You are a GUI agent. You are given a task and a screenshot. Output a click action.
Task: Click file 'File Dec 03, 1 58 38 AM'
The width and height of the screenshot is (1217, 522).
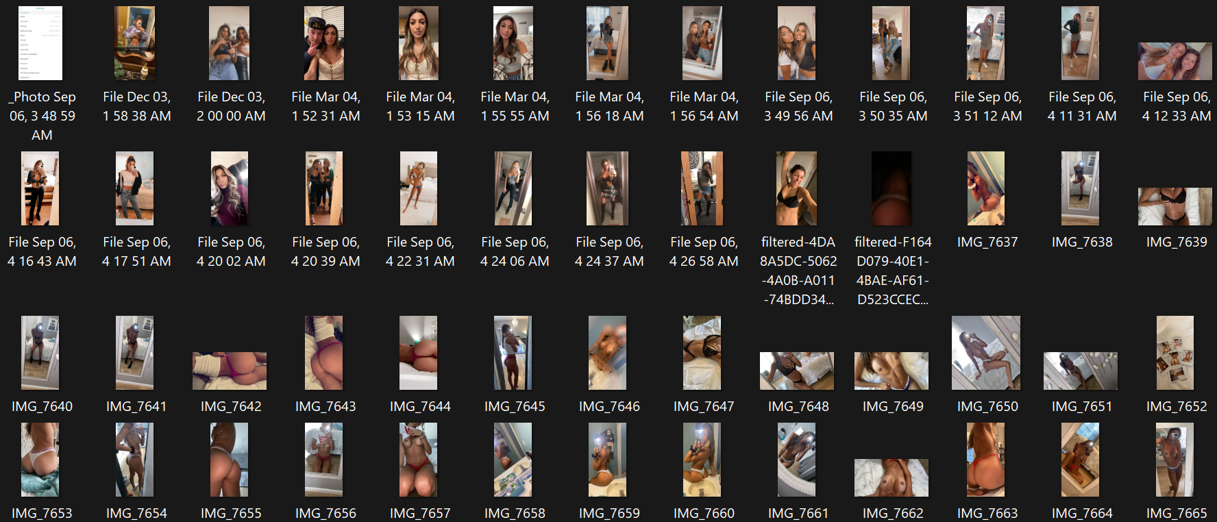tap(135, 43)
